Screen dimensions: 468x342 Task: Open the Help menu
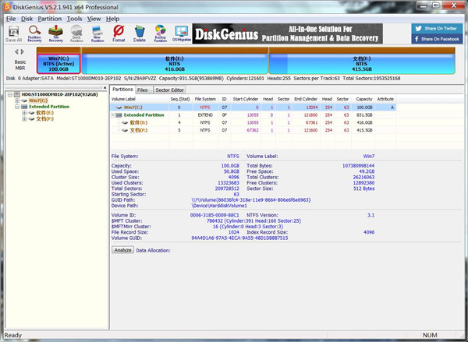tap(113, 19)
